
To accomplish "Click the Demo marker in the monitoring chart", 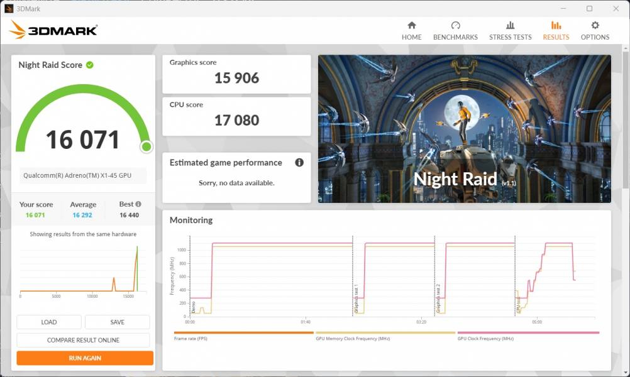I will pos(193,307).
